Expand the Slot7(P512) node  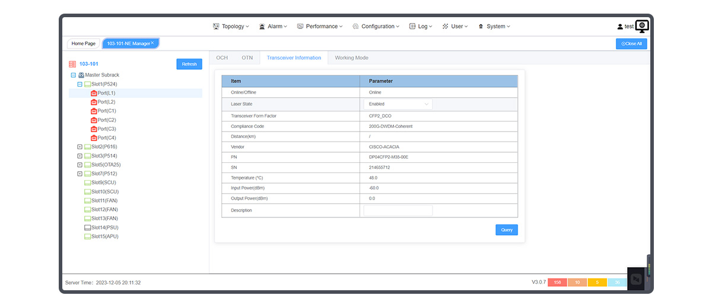[x=80, y=174]
